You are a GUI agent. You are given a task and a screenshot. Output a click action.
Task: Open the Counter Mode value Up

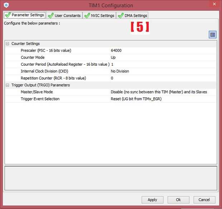(113, 58)
